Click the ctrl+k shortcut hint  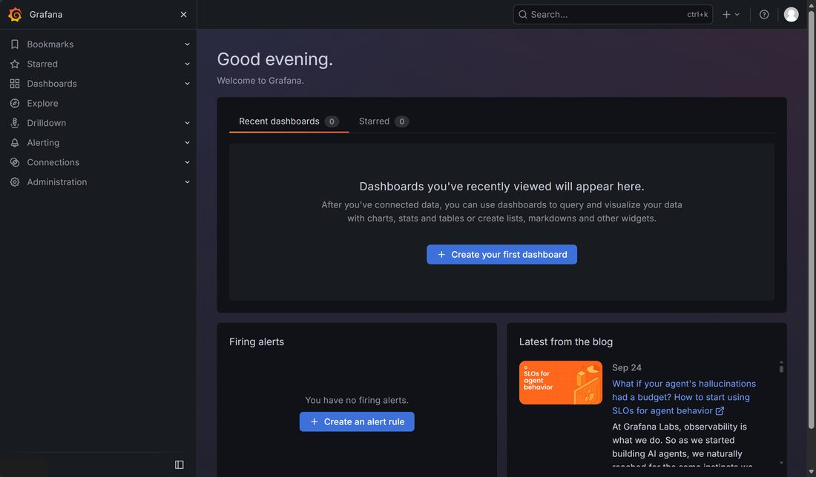[x=697, y=15]
